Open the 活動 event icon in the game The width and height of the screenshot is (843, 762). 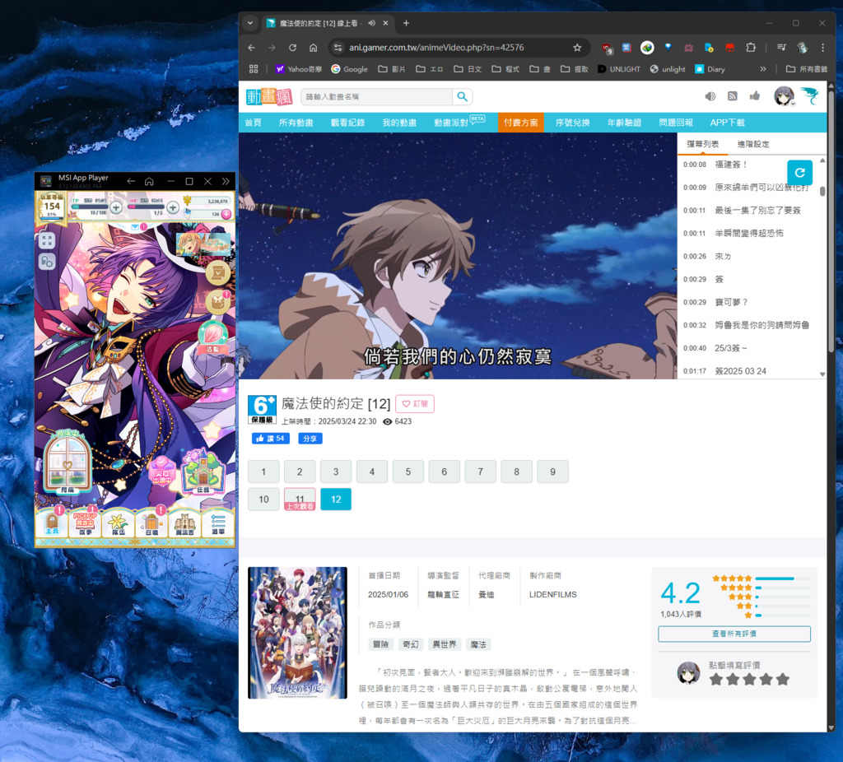coord(213,337)
